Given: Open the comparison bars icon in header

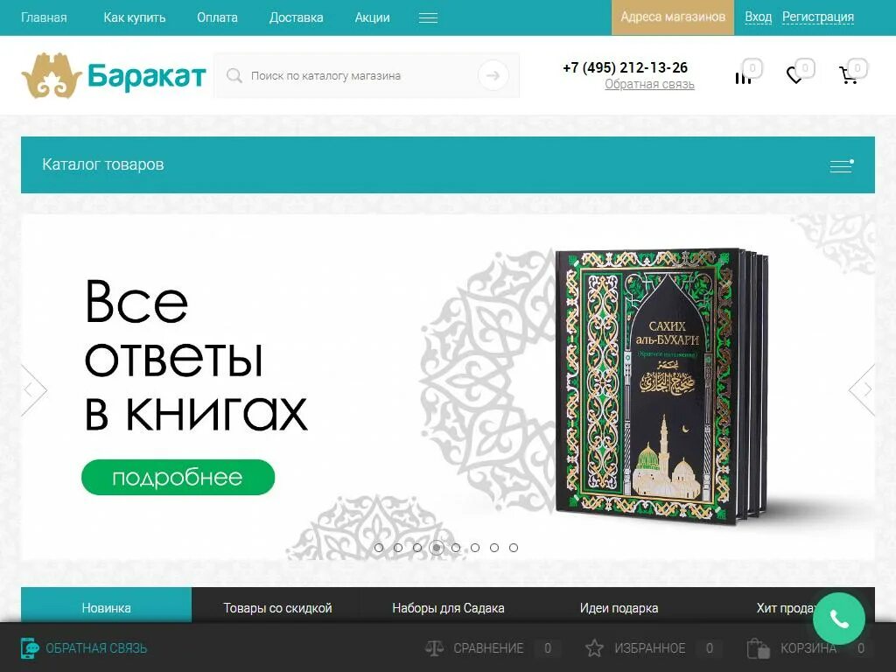Looking at the screenshot, I should [x=743, y=78].
